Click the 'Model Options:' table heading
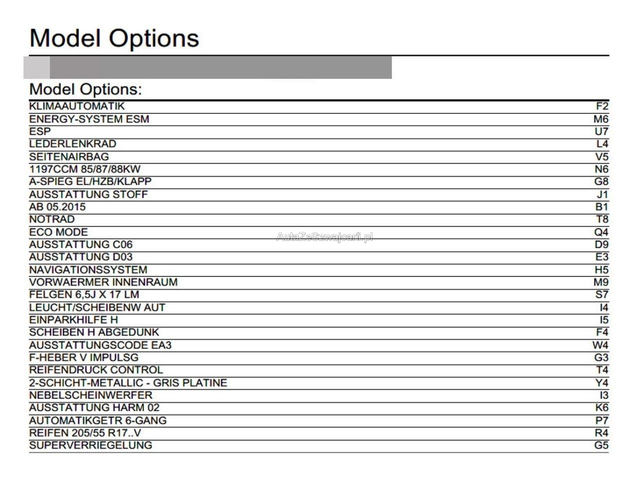The width and height of the screenshot is (644, 483). click(x=85, y=89)
